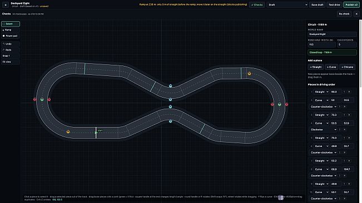Screen dimensions: 362x203
Task: Open the Draft version dropdown
Action: 287,4
